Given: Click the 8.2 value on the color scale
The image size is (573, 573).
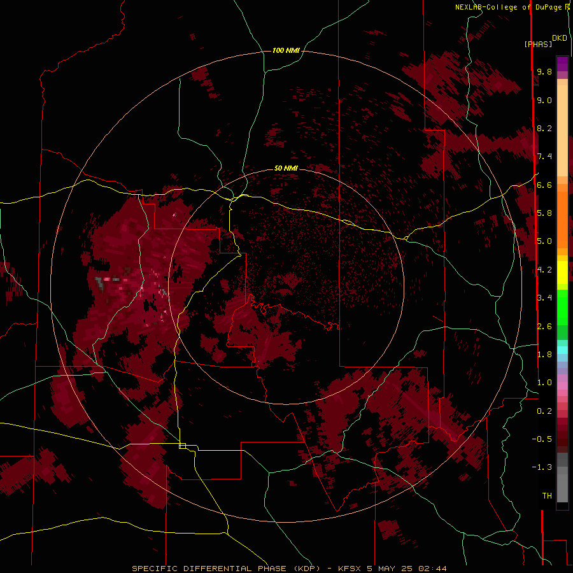Looking at the screenshot, I should [544, 128].
